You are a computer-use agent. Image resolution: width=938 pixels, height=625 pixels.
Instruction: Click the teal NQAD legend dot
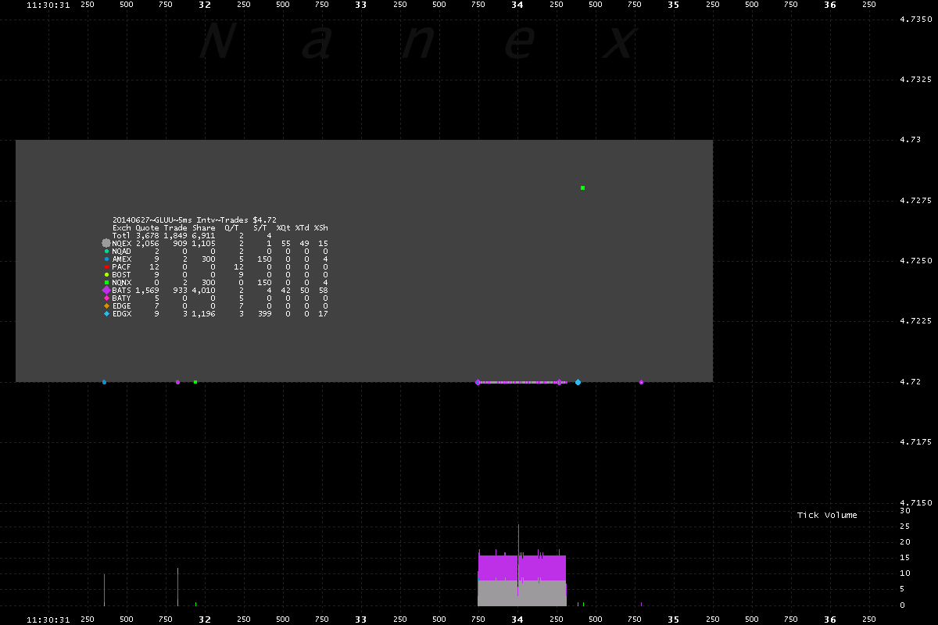106,252
